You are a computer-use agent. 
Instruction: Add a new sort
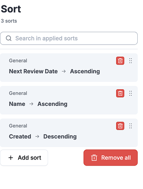[24, 158]
